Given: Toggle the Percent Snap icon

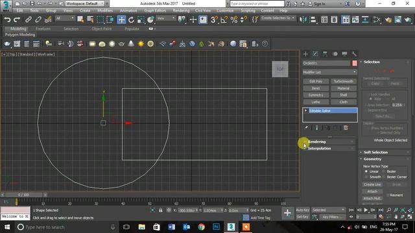Looking at the screenshot, I should point(234,19).
